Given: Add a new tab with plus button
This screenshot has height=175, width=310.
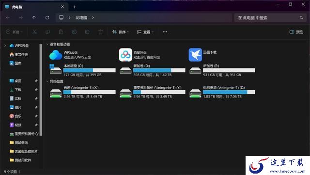Looking at the screenshot, I should 75,7.
